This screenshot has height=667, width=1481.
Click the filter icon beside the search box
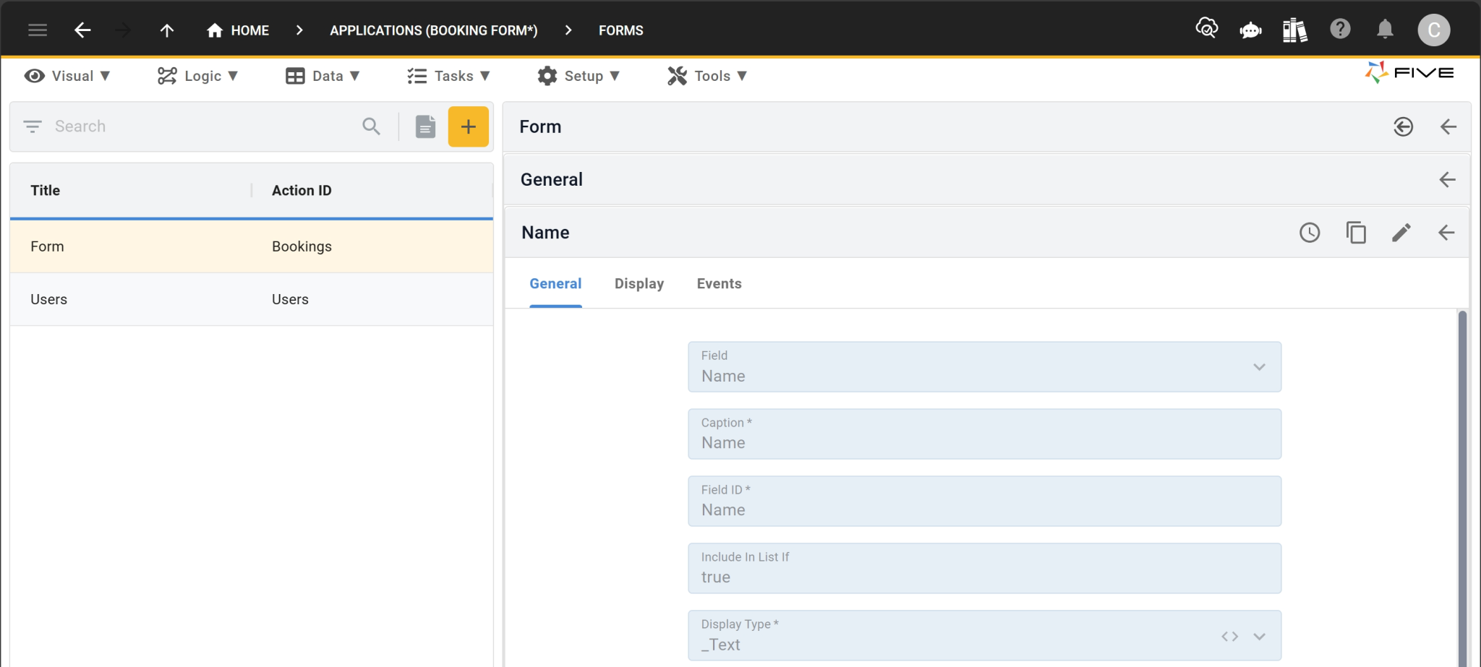click(33, 126)
